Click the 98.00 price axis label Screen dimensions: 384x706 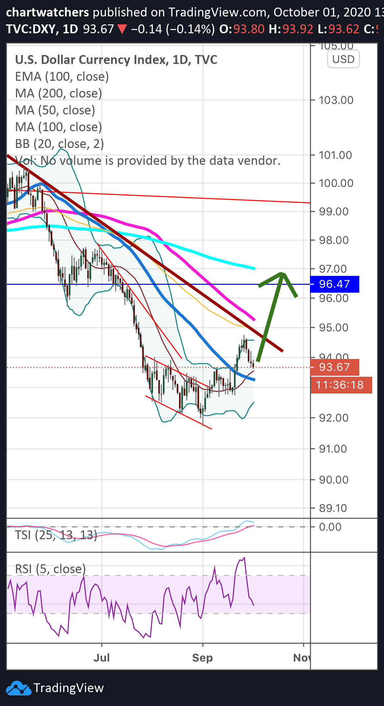click(334, 240)
